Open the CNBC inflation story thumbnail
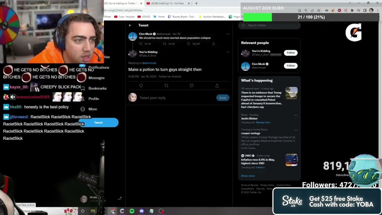 (x=291, y=160)
